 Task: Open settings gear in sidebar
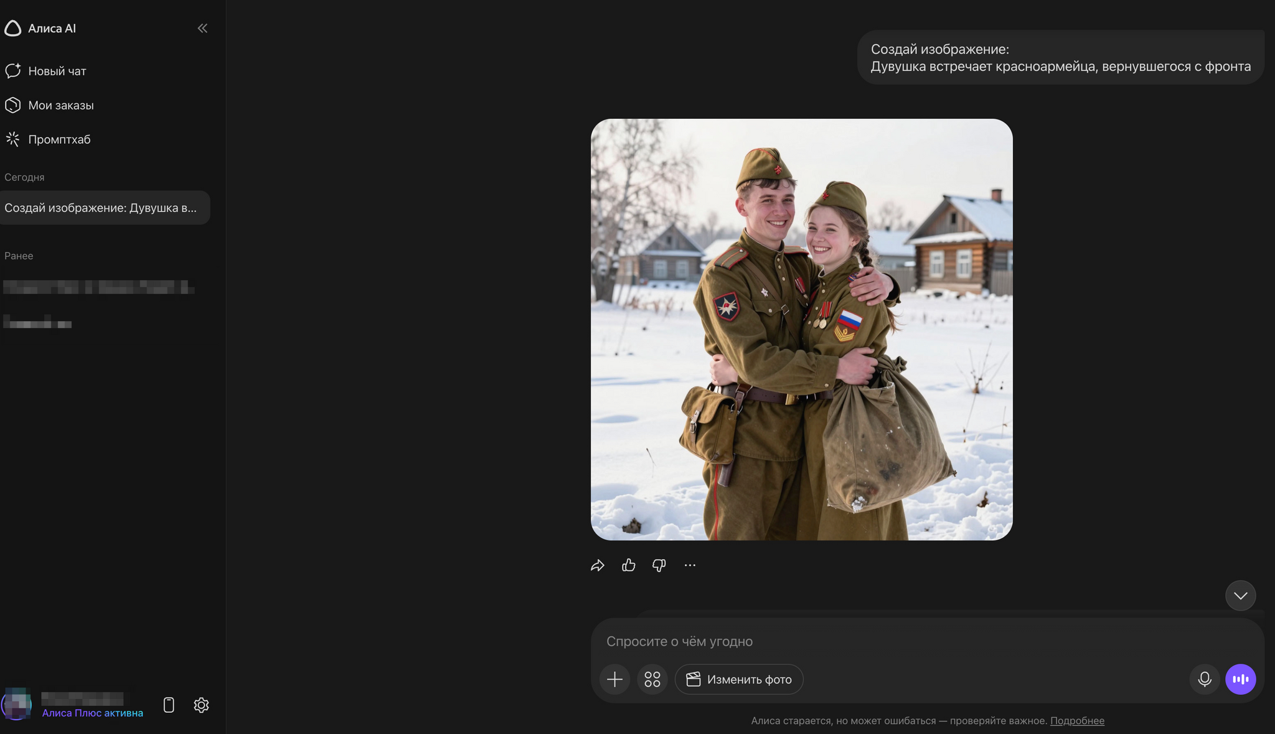201,705
